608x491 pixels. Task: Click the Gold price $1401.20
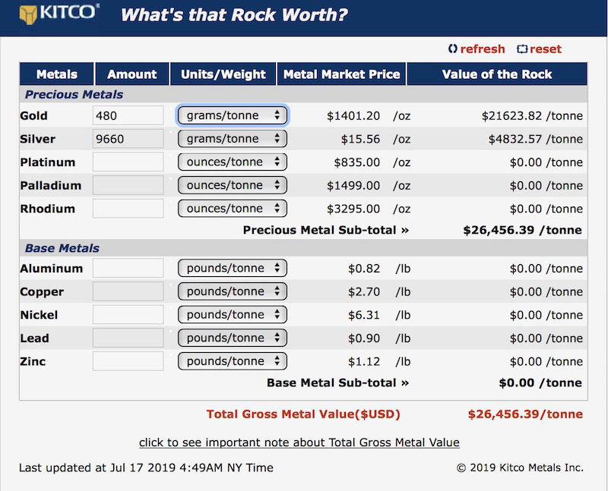point(353,116)
